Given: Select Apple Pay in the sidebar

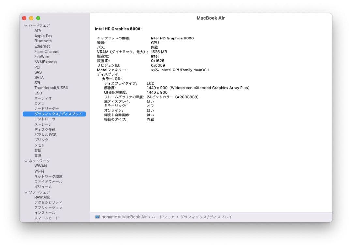Looking at the screenshot, I should (43, 36).
